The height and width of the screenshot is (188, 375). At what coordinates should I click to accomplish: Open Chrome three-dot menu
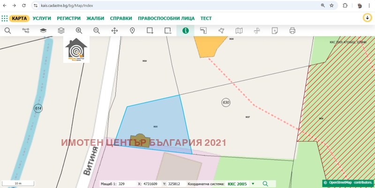click(369, 6)
